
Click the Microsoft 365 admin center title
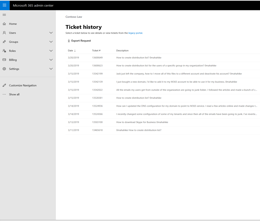(33, 5)
